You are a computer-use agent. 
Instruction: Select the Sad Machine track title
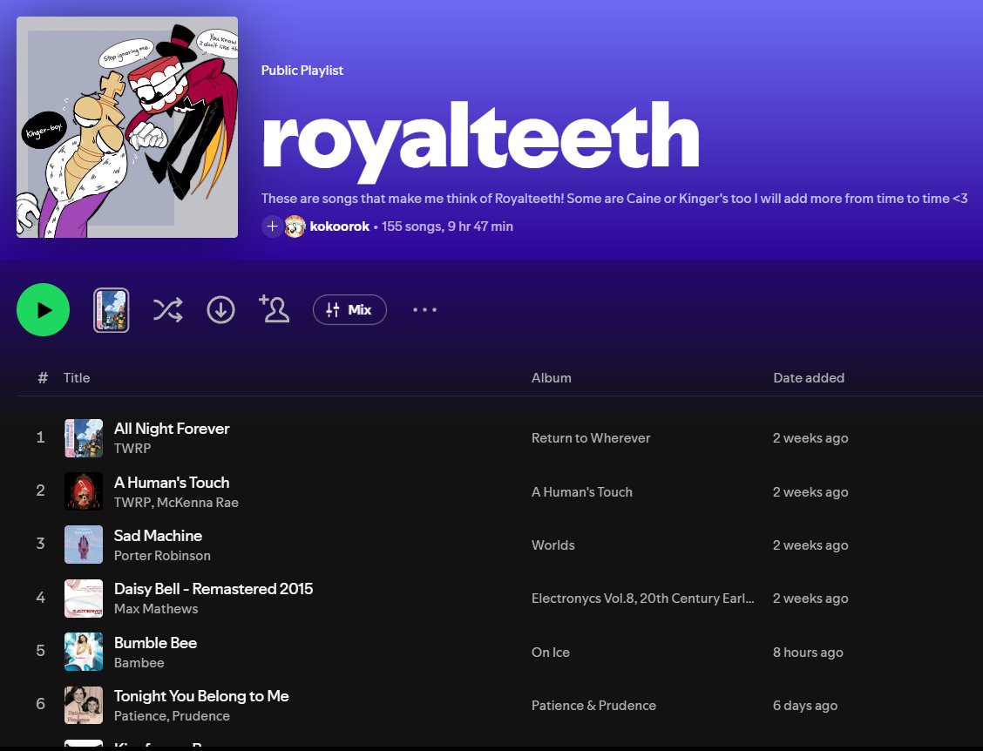click(x=158, y=535)
